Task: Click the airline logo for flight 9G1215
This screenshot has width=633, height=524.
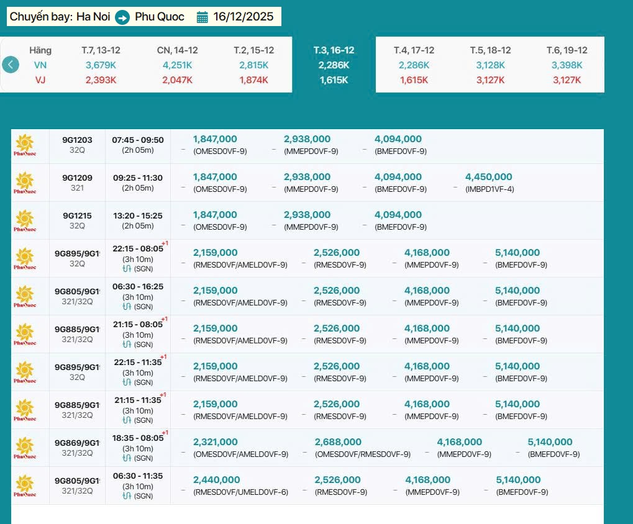Action: coord(25,221)
